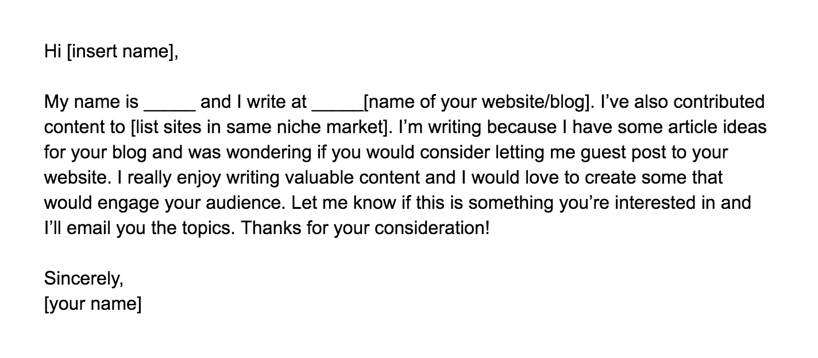This screenshot has width=818, height=358.
Task: Click the word 'website.' starting fourth line
Action: tap(78, 178)
